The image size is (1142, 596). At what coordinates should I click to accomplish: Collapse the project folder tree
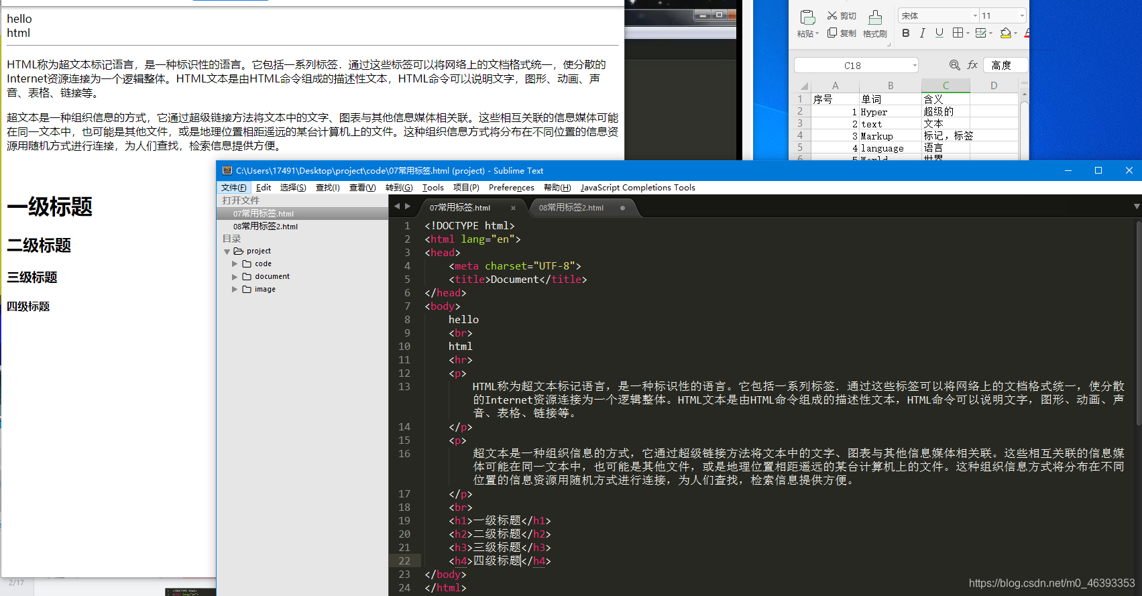(x=227, y=251)
